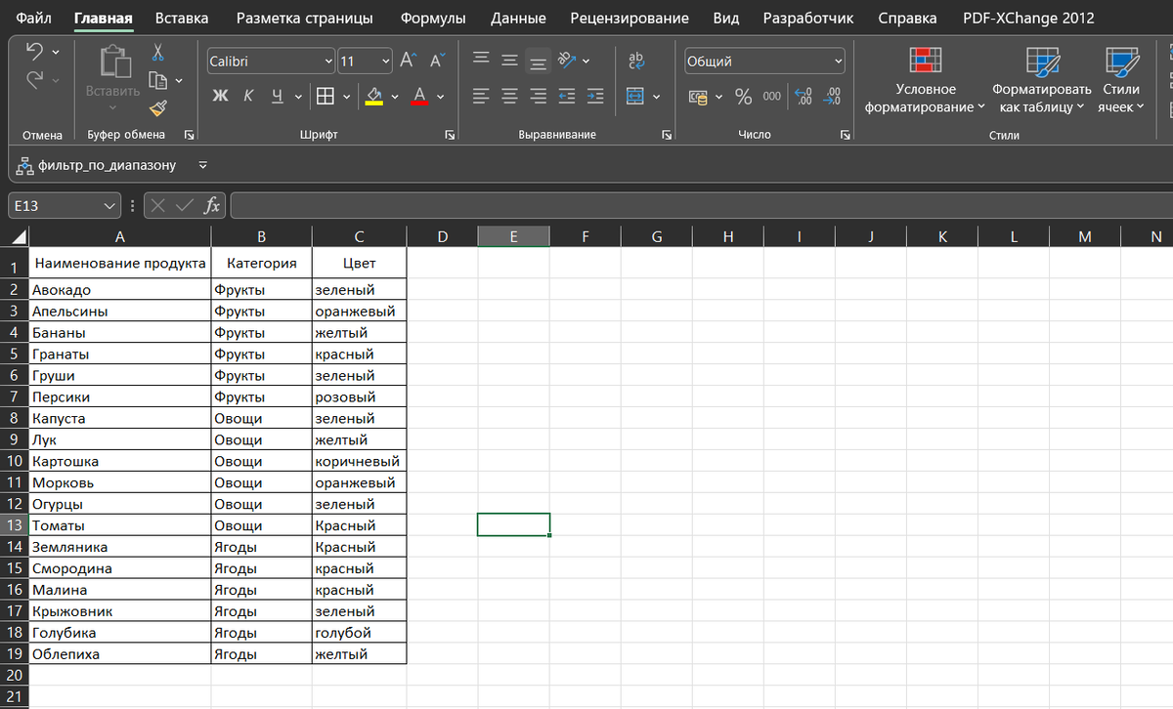Click the increase indent icon
Image resolution: width=1173 pixels, height=709 pixels.
(595, 96)
